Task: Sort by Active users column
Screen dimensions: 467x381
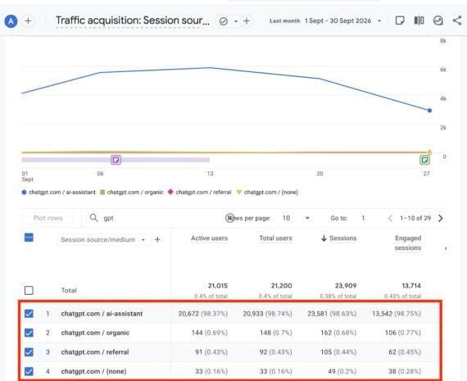Action: click(209, 238)
